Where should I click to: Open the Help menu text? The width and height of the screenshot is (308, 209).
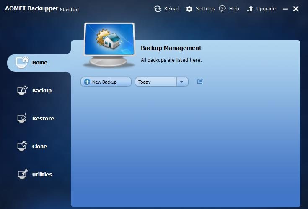click(x=234, y=9)
